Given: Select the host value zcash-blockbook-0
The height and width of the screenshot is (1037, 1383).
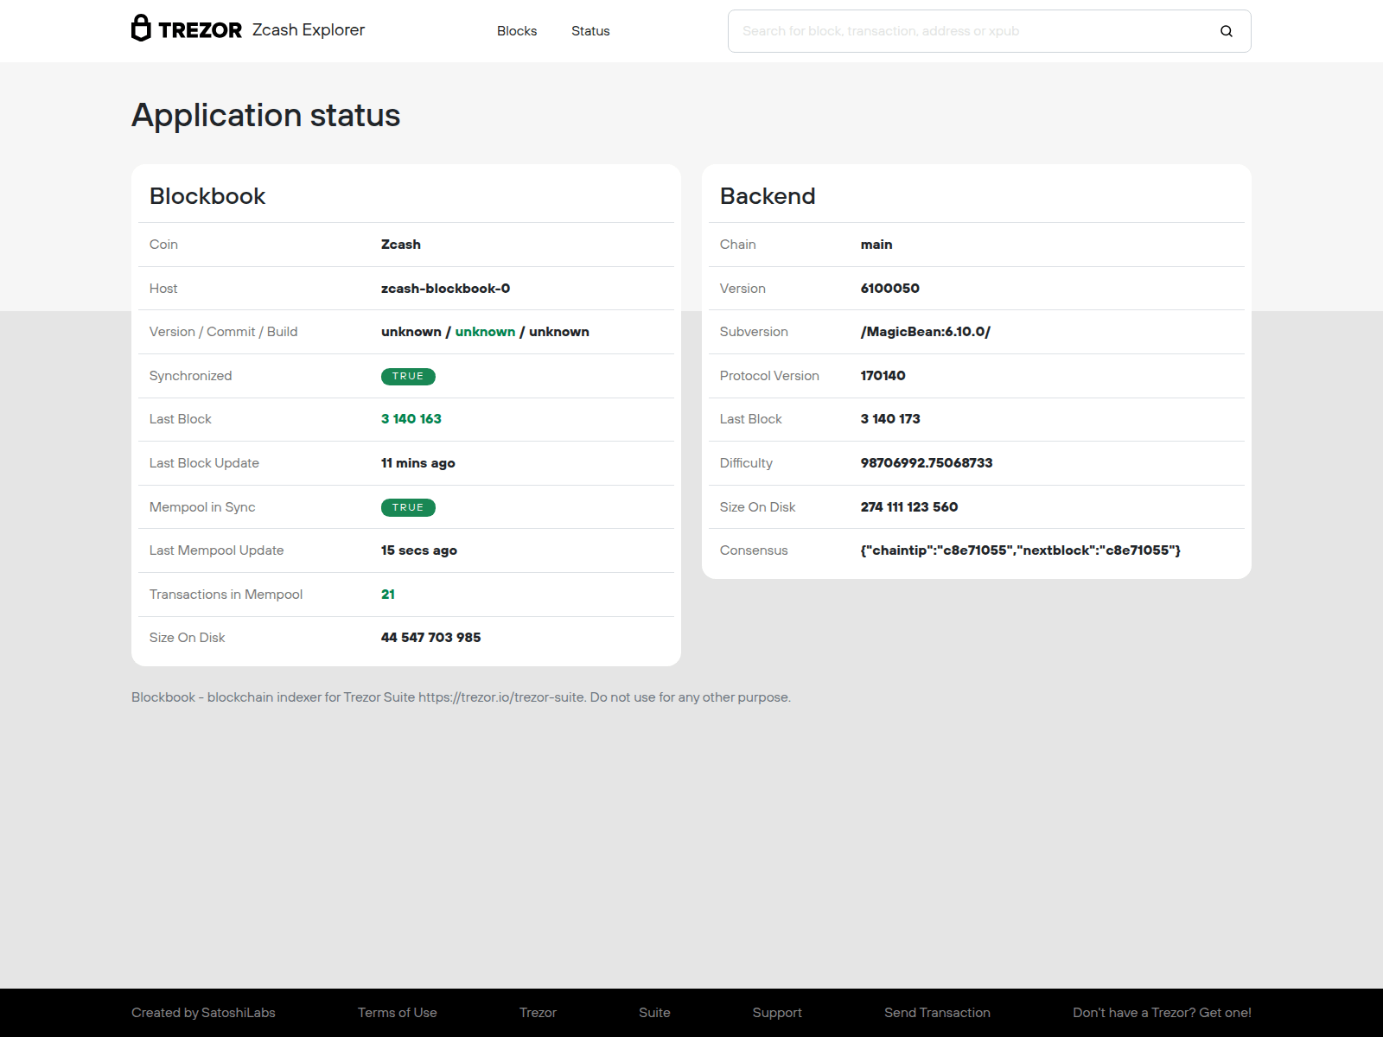Looking at the screenshot, I should 446,289.
